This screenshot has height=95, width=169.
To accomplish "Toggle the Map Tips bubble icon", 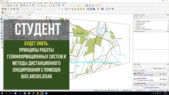I will [97, 6].
